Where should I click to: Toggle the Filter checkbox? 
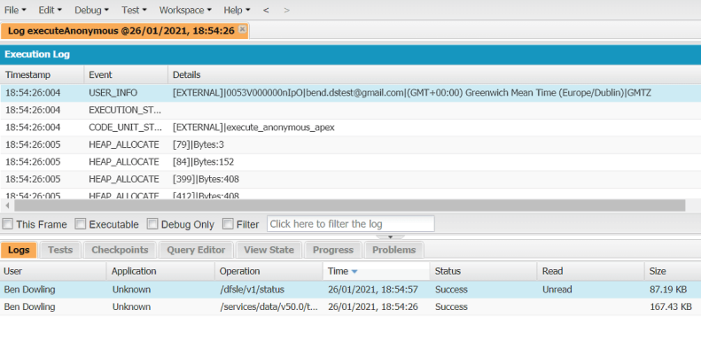[x=228, y=224]
